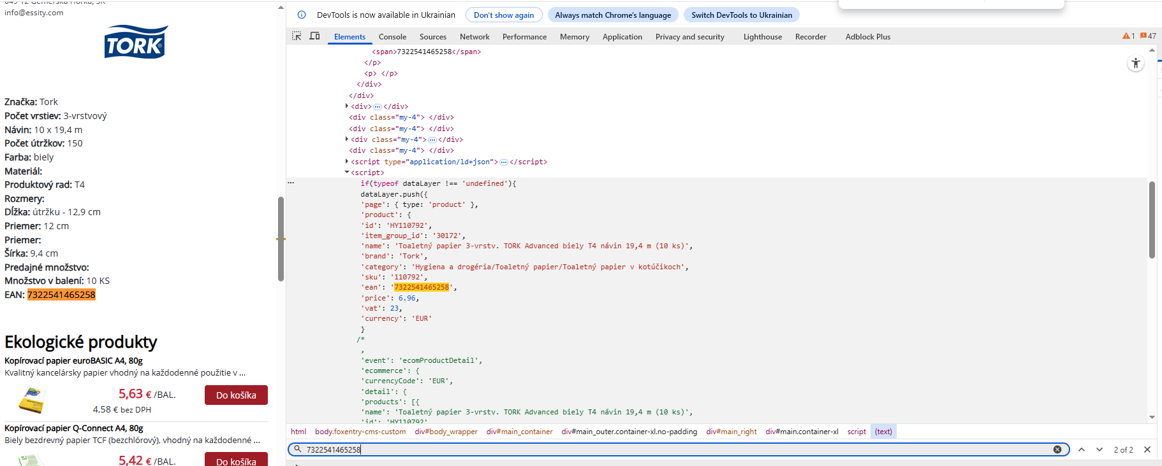The height and width of the screenshot is (466, 1162).
Task: Activate the inspect element picker icon
Action: click(297, 36)
